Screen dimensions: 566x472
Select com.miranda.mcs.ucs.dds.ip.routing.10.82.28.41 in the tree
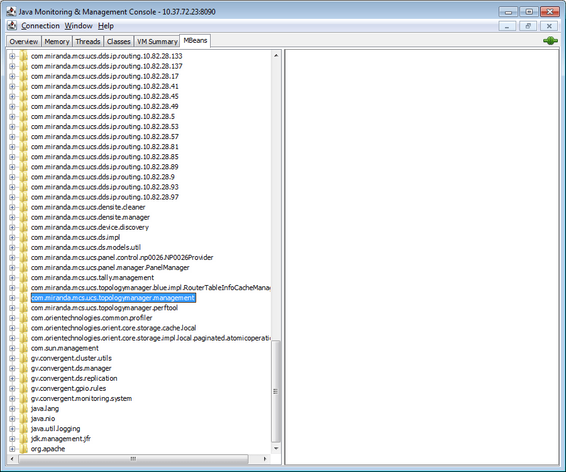[x=104, y=86]
